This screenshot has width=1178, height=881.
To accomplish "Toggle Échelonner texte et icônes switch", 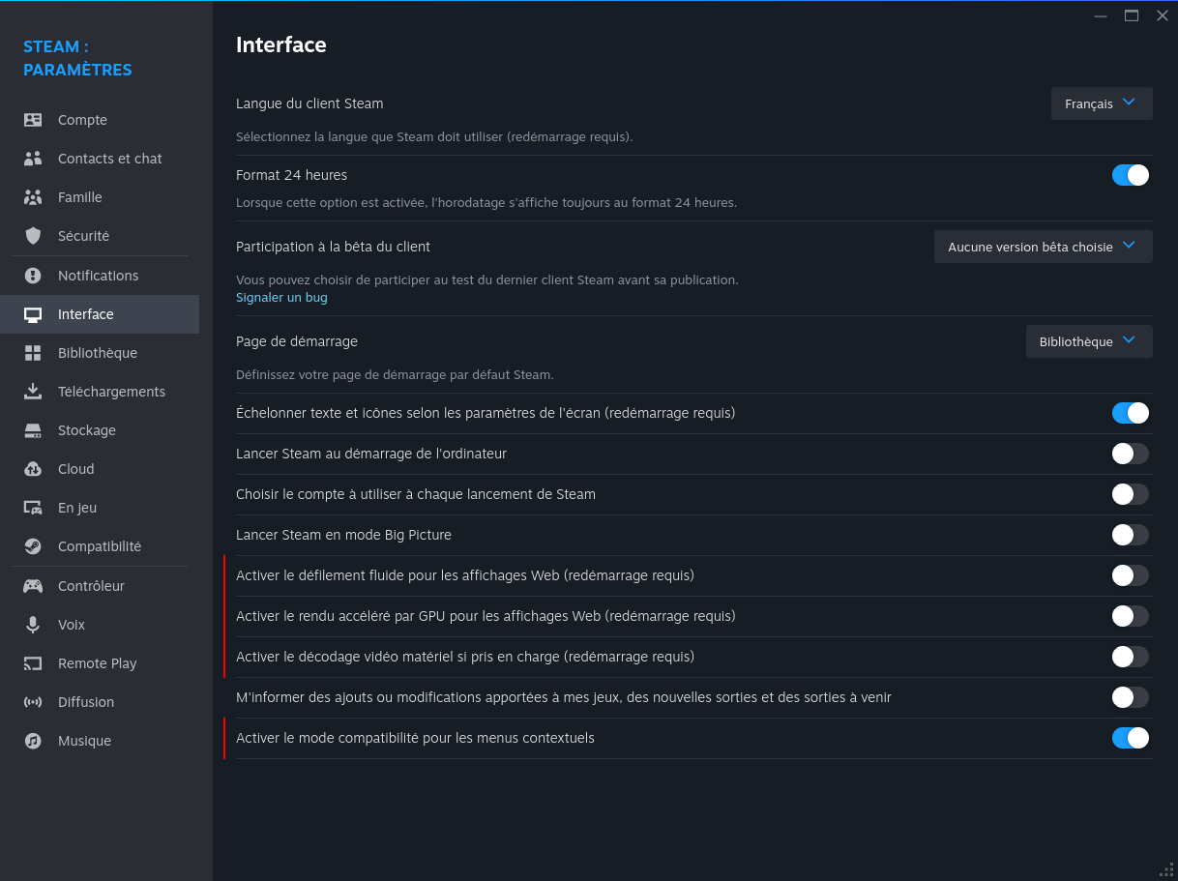I will (1131, 413).
